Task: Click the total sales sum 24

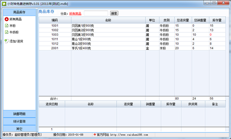Action: pos(194,98)
